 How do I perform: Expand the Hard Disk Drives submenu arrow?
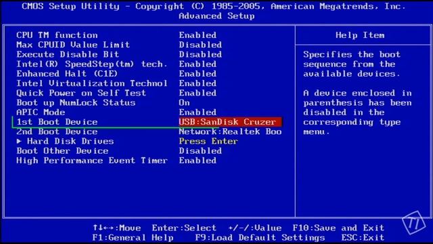(19, 141)
